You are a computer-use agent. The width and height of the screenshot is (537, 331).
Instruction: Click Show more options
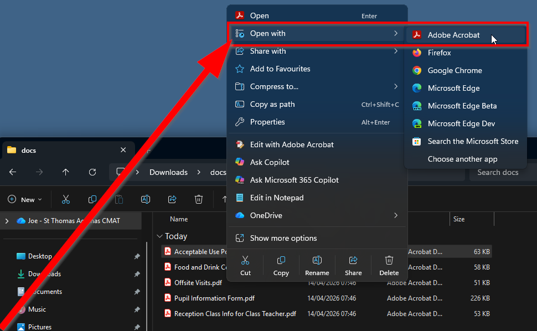pyautogui.click(x=283, y=238)
